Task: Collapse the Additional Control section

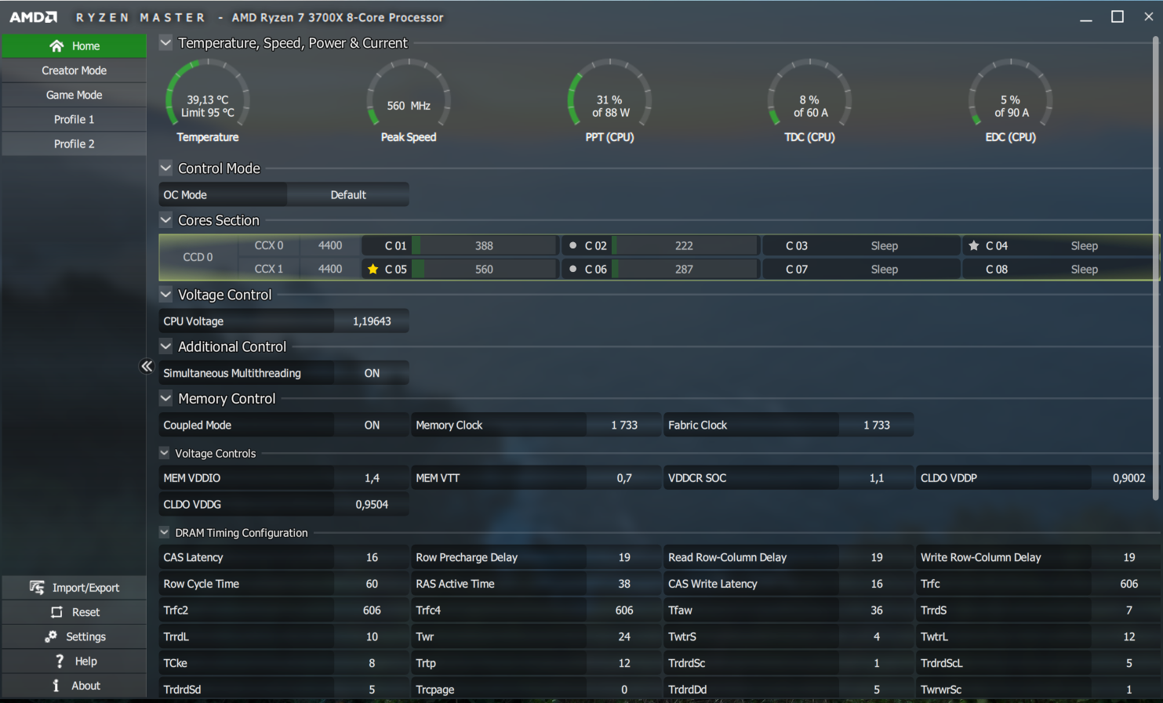Action: (165, 346)
